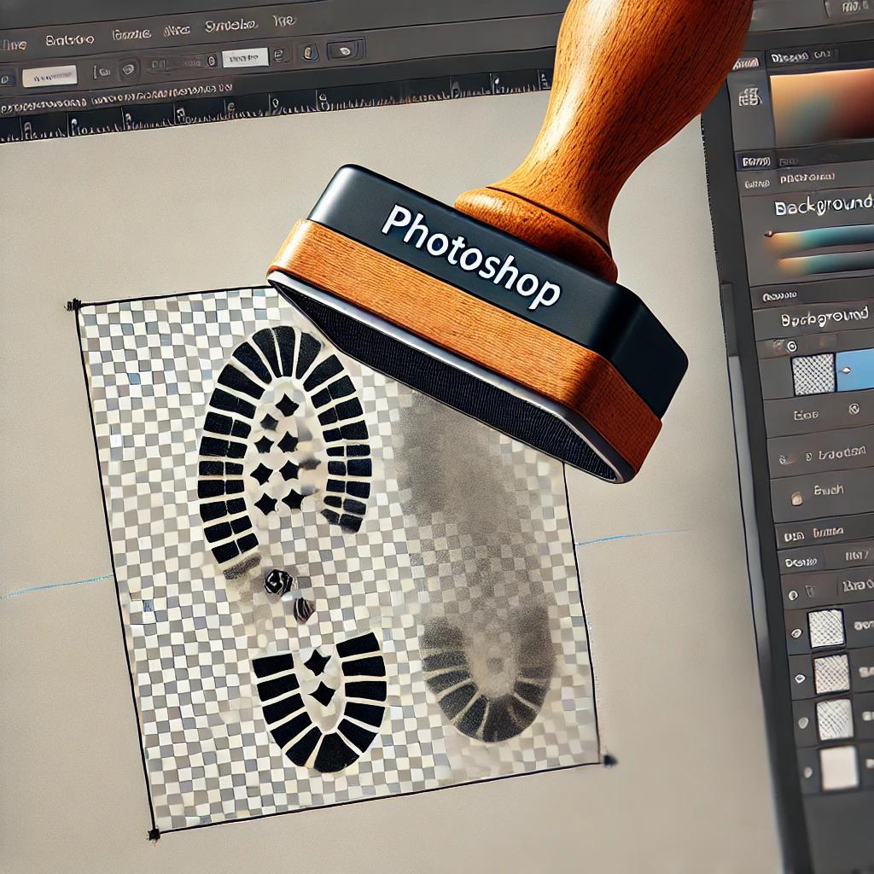The width and height of the screenshot is (874, 874).
Task: Select the third checkered layer thumbnail
Action: tap(835, 719)
